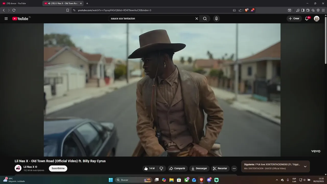
Task: Like the video with 14 M likes
Action: coord(149,168)
